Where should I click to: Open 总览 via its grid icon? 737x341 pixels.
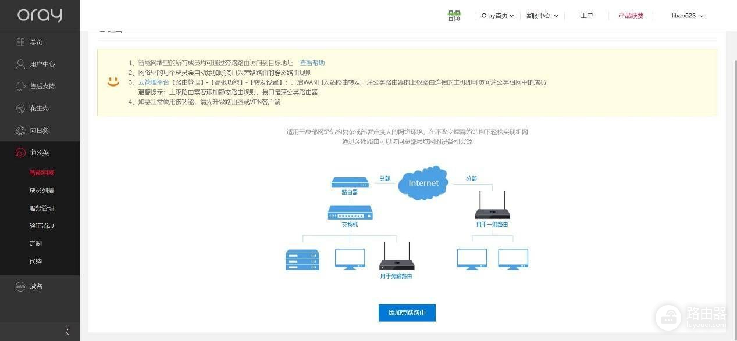coord(20,42)
